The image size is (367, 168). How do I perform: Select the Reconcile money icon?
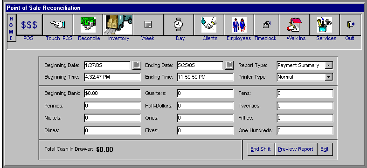click(x=88, y=25)
